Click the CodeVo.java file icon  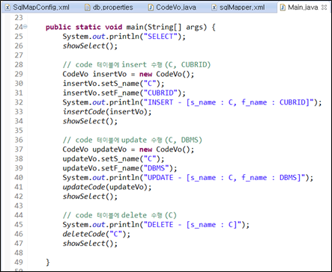(151, 7)
